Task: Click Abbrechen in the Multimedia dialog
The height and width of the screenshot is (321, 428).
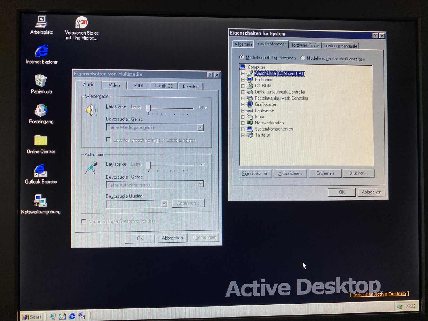Action: click(172, 238)
